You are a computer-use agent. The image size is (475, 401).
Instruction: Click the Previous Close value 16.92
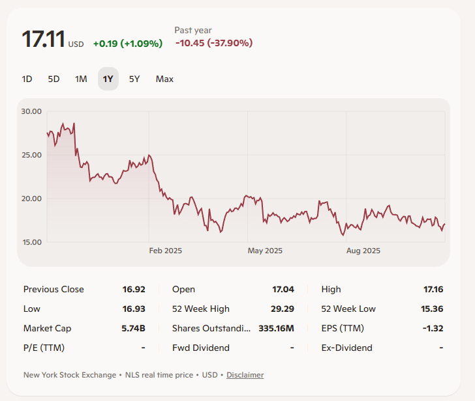(x=134, y=289)
